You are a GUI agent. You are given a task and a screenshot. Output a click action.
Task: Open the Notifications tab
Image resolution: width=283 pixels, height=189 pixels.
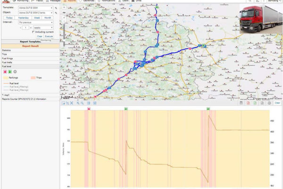pos(107,1)
